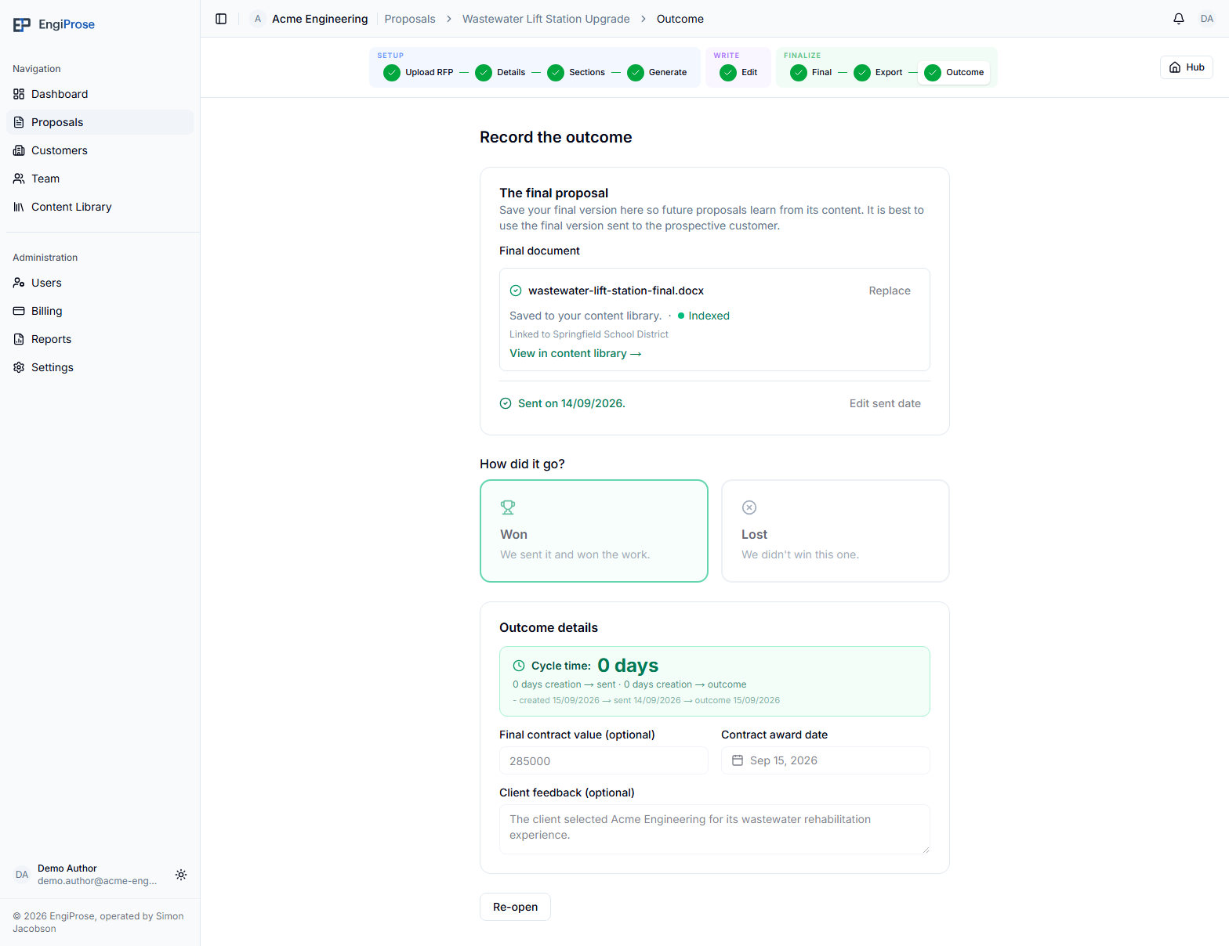Open Contract award date picker
The image size is (1229, 946).
[x=825, y=760]
